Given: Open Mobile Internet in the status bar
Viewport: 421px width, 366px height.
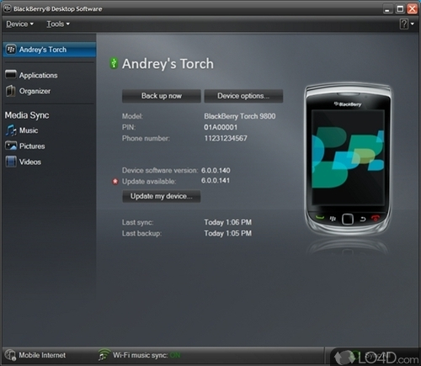Looking at the screenshot, I should click(42, 355).
